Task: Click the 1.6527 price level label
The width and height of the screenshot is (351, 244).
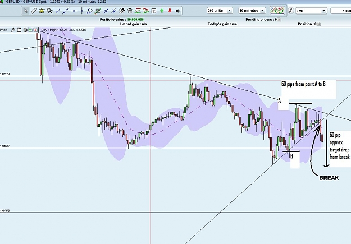Action: pyautogui.click(x=4, y=146)
